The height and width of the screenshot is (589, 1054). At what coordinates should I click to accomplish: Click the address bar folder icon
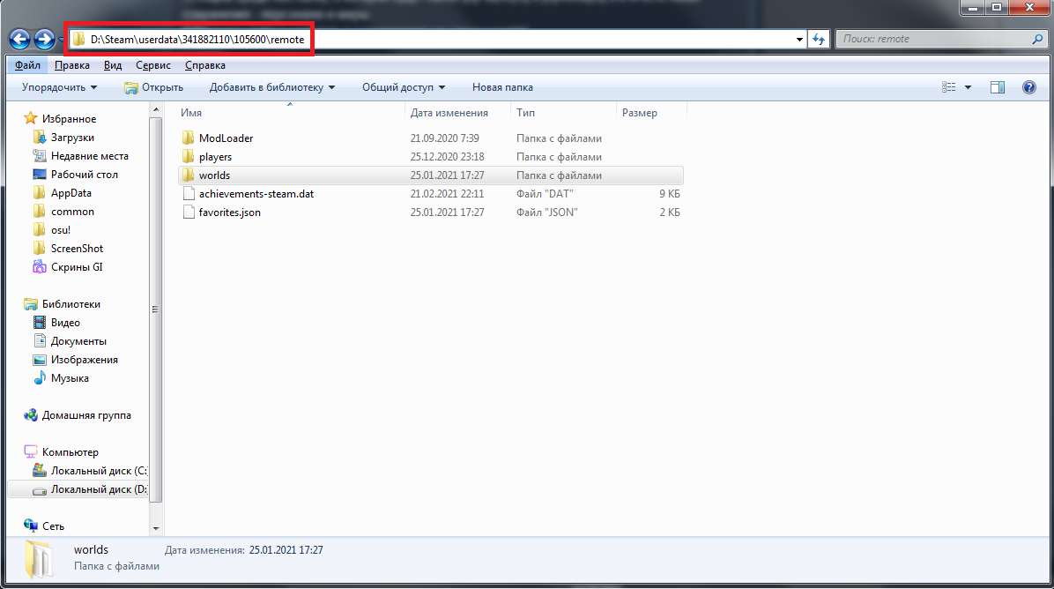(x=78, y=39)
